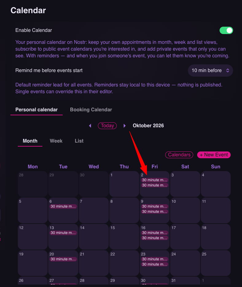This screenshot has height=287, width=242.
Task: Select the Personal calendar tab
Action: pos(37,110)
